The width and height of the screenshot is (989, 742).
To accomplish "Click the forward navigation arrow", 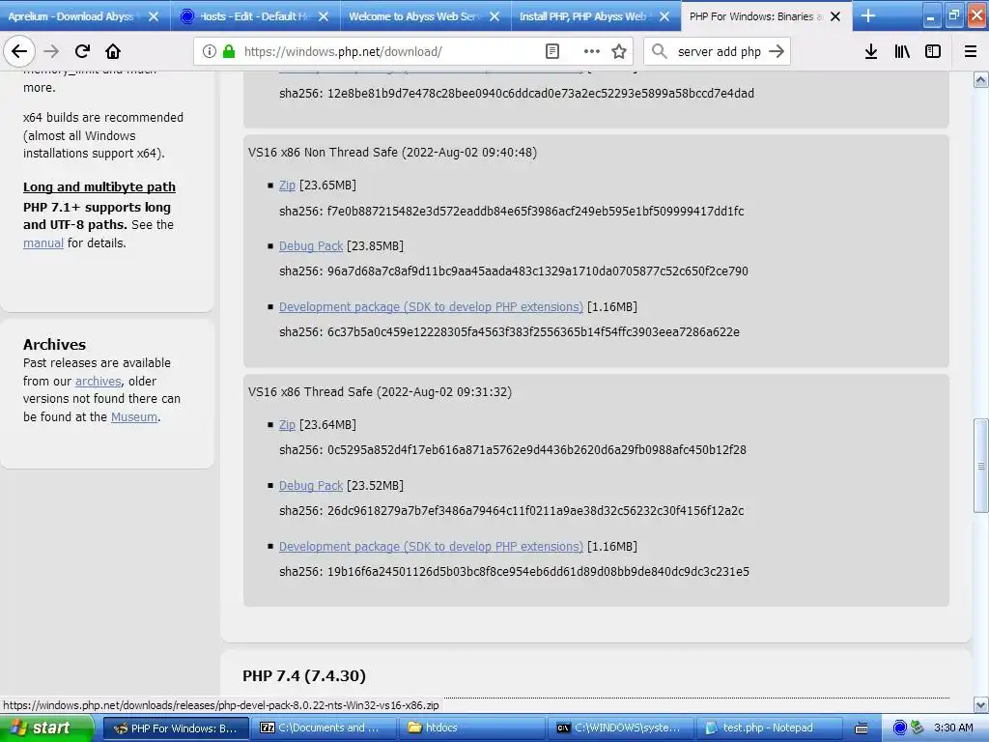I will [51, 51].
